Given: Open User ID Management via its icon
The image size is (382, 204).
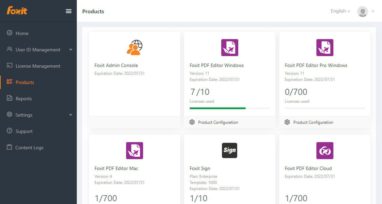Looking at the screenshot, I should [x=10, y=49].
